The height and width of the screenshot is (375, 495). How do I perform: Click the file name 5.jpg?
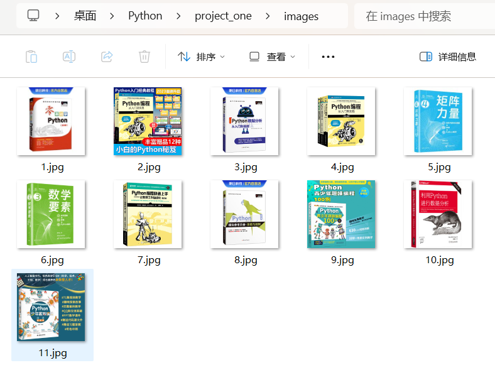439,167
